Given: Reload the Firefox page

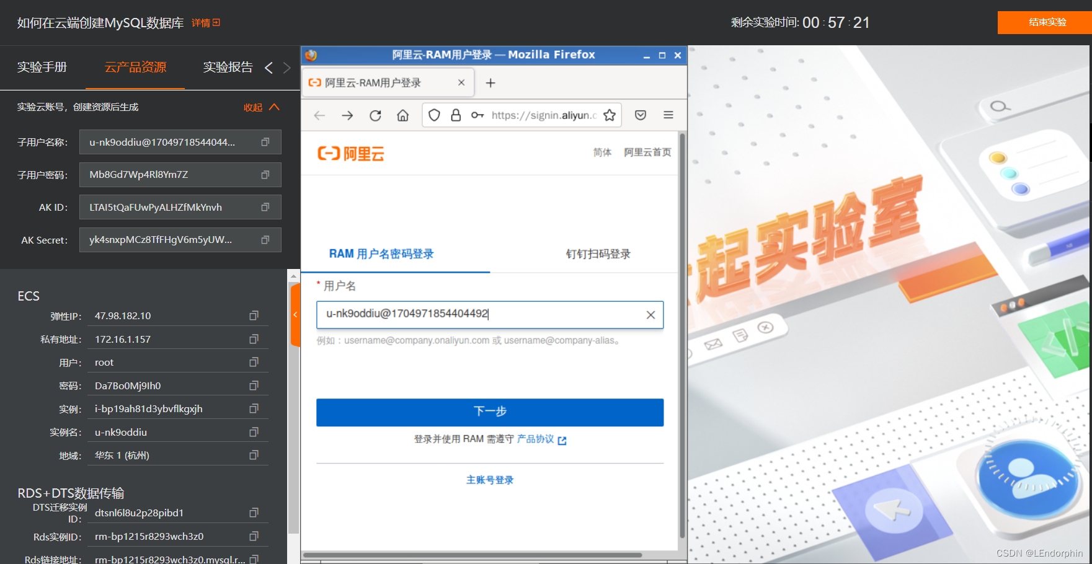Looking at the screenshot, I should click(x=375, y=115).
